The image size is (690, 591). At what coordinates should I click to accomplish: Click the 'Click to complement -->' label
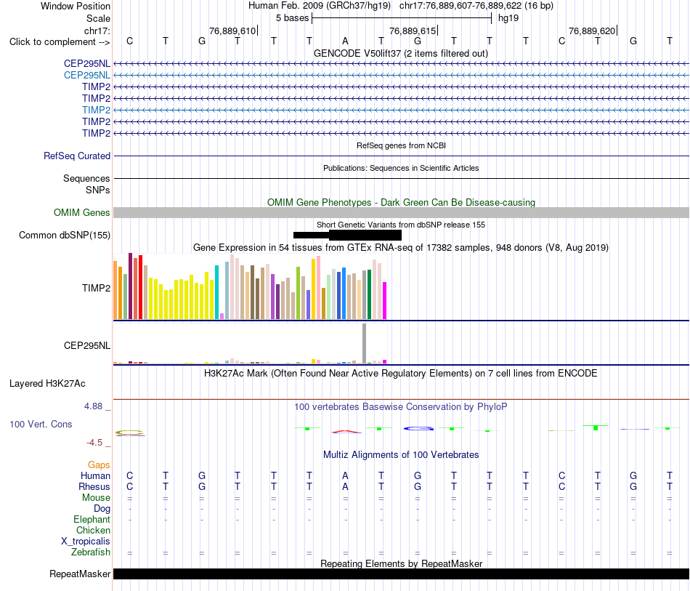(x=60, y=42)
